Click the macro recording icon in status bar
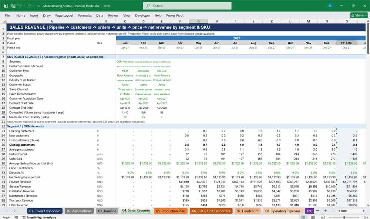 click(x=16, y=218)
